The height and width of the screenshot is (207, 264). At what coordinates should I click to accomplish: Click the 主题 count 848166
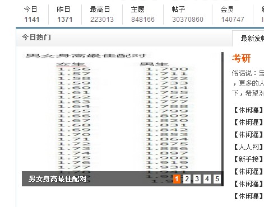pyautogui.click(x=143, y=20)
